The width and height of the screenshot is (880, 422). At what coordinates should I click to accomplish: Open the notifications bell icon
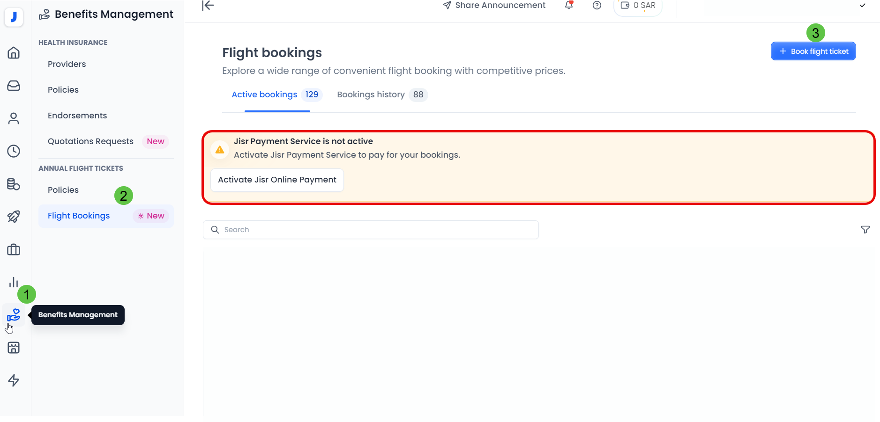568,5
